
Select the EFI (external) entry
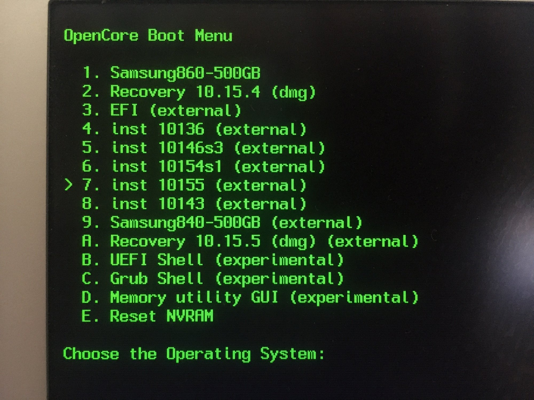pos(162,110)
